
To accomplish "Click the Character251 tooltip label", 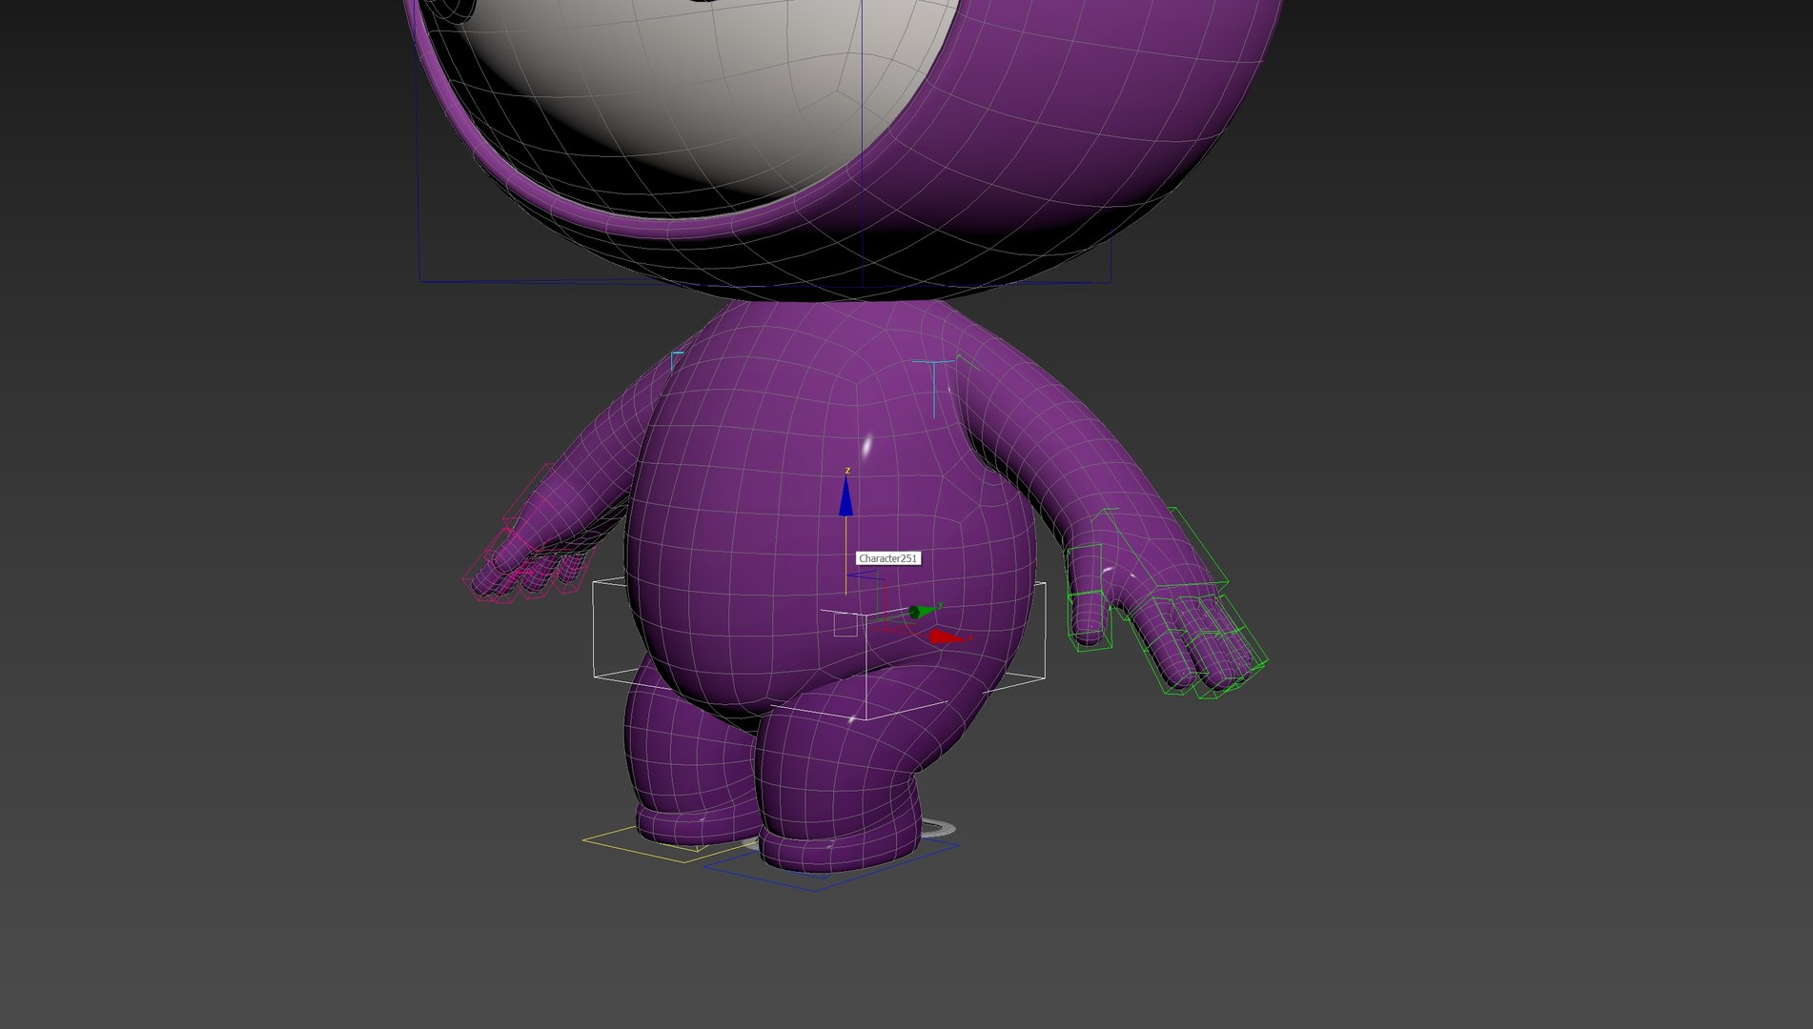I will [887, 558].
